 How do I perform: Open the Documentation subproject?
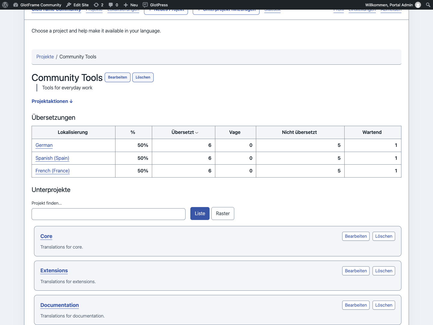(x=60, y=305)
